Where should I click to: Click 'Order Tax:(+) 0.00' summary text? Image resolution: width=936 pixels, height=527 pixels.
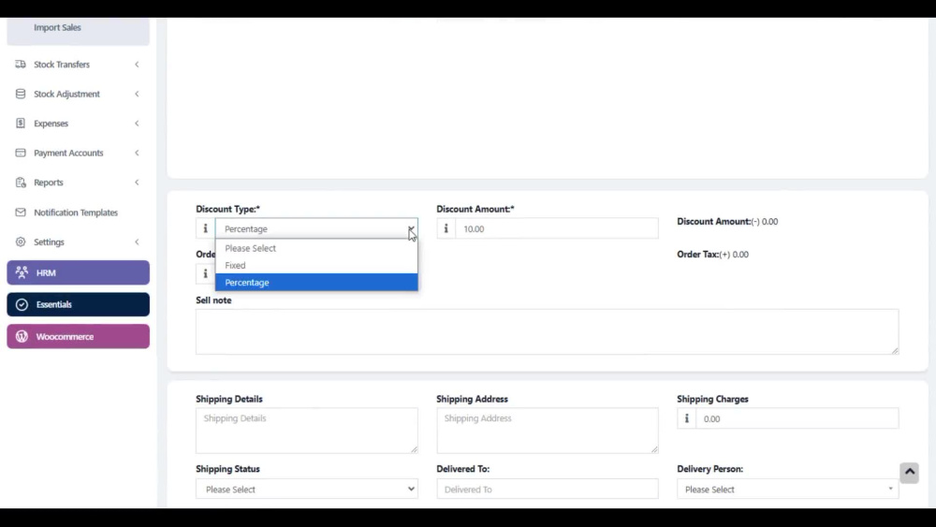(x=712, y=255)
